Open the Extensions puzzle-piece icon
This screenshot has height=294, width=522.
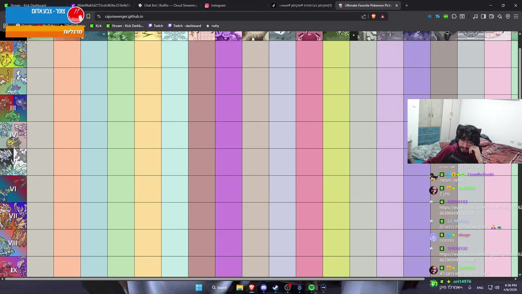coord(454,16)
